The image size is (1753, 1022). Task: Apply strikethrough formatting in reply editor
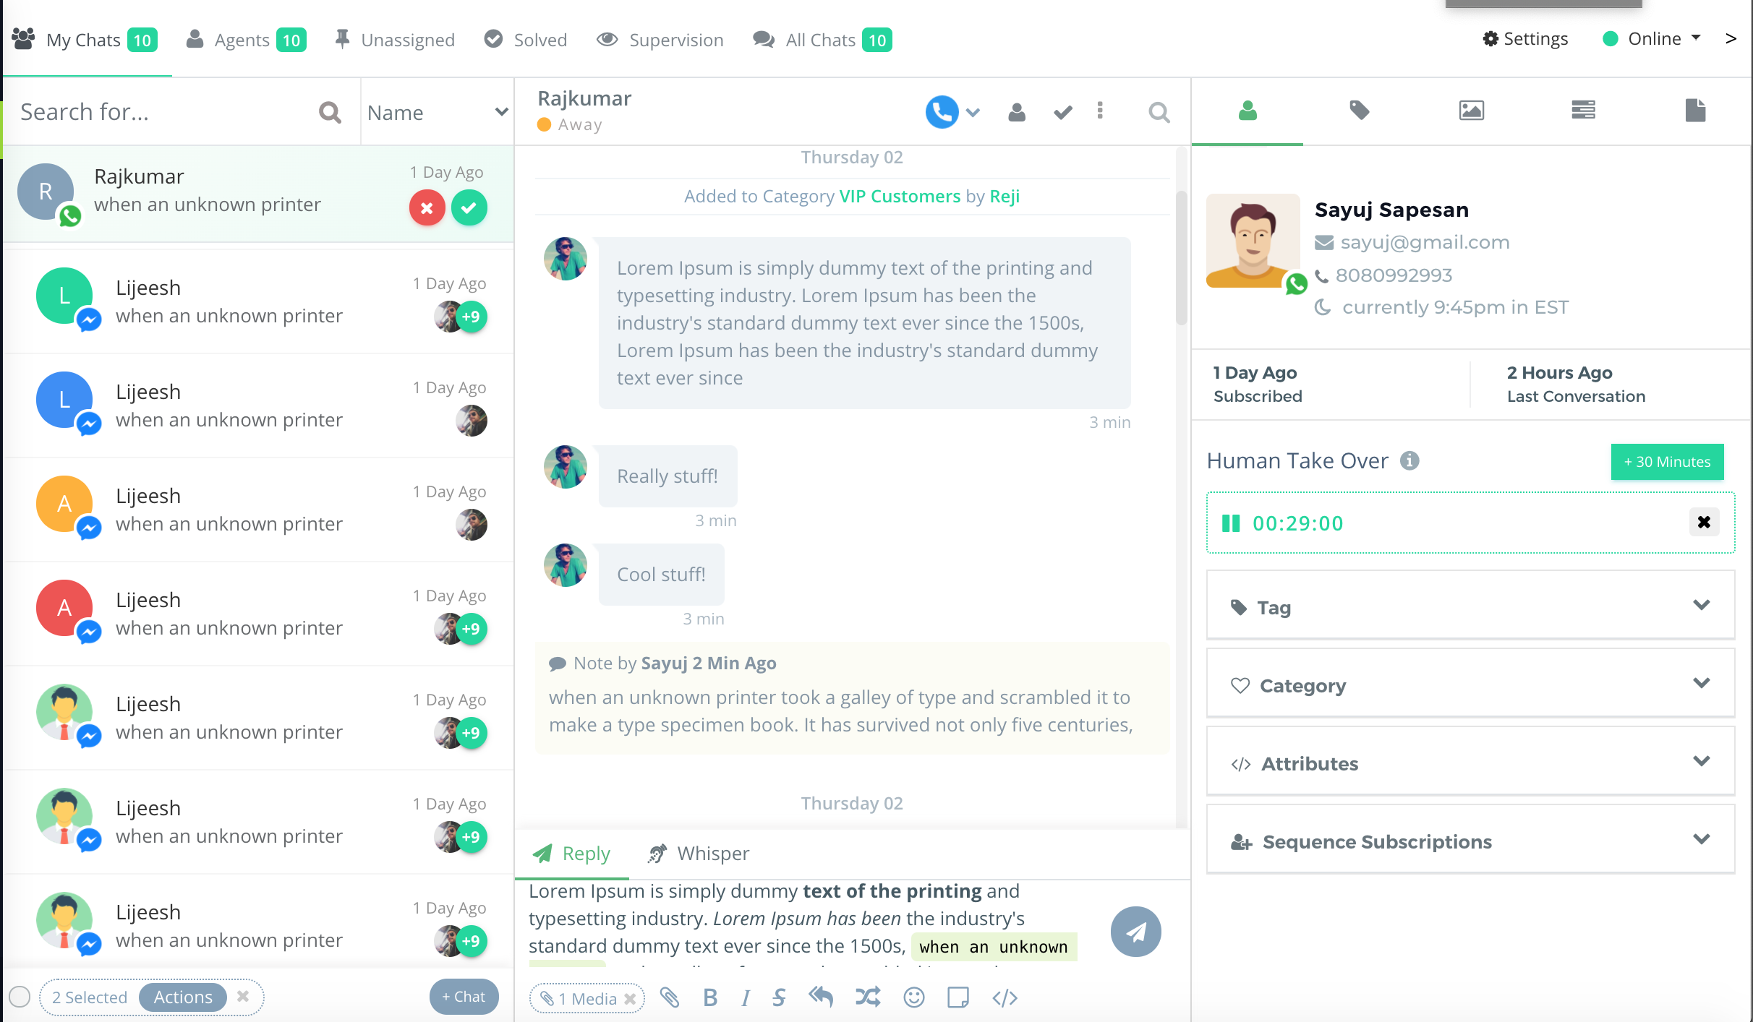[x=779, y=997]
